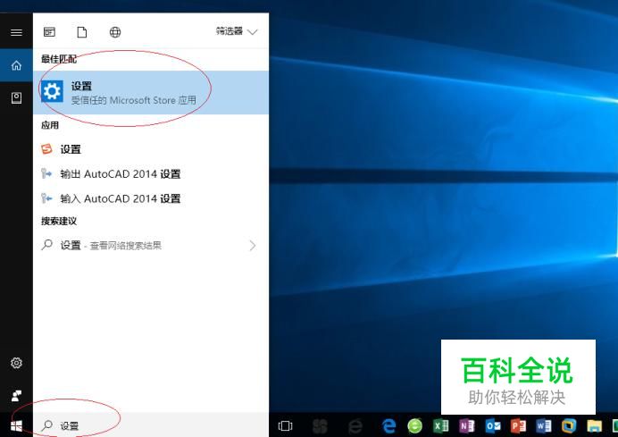The width and height of the screenshot is (618, 437).
Task: Open the gray Sogou icon on taskbar
Action: [x=320, y=426]
